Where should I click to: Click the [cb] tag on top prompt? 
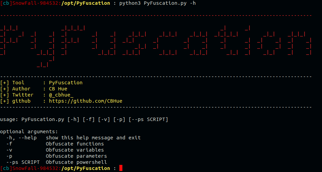(x=6, y=3)
